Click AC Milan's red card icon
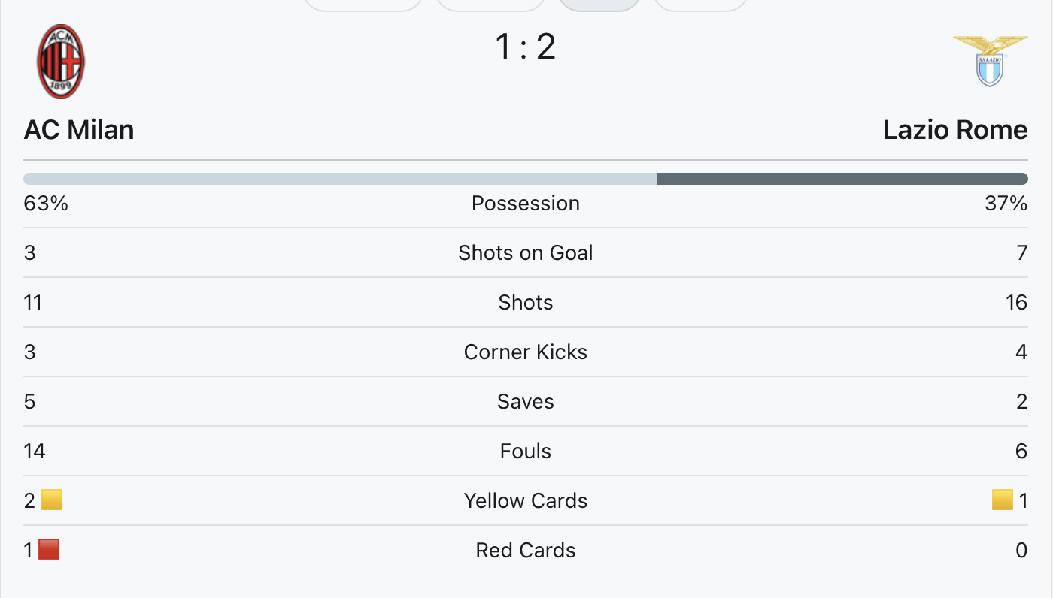This screenshot has height=598, width=1053. click(x=49, y=549)
